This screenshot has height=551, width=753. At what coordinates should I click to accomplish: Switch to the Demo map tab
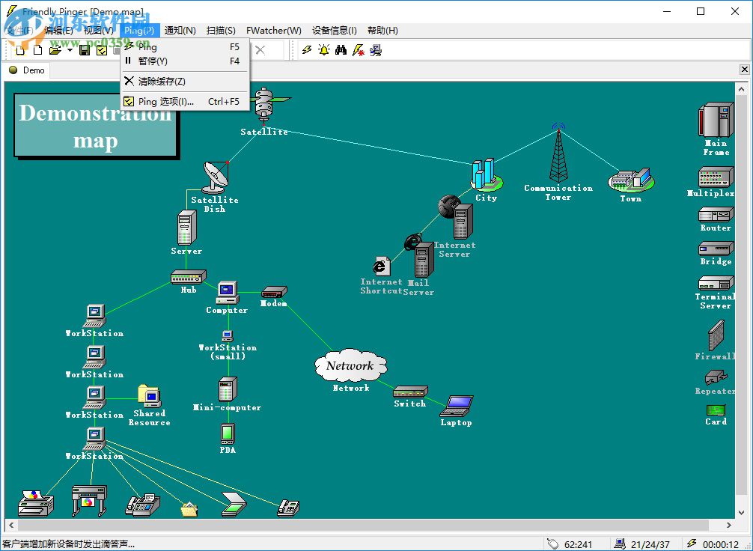click(28, 70)
